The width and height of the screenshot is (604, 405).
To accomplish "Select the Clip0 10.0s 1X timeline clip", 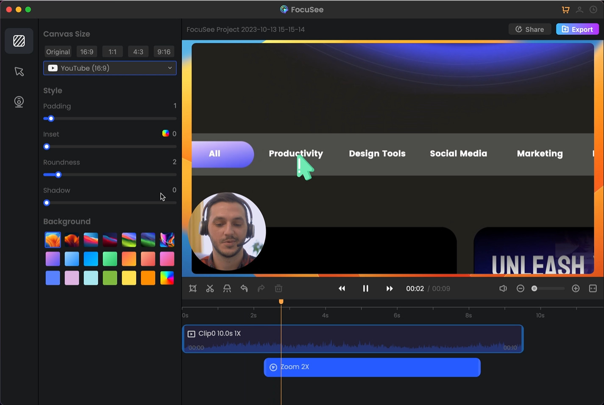I will pyautogui.click(x=353, y=339).
